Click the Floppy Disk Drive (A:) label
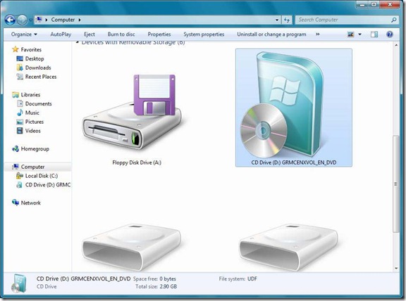Screen dimensions: 406x301 point(137,162)
